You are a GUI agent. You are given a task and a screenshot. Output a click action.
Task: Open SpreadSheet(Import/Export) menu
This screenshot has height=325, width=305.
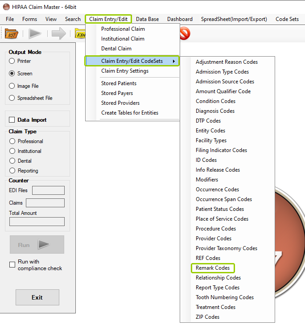tap(234, 19)
